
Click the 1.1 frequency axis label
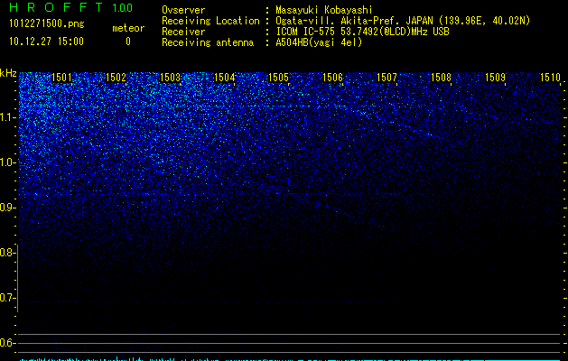pos(7,117)
